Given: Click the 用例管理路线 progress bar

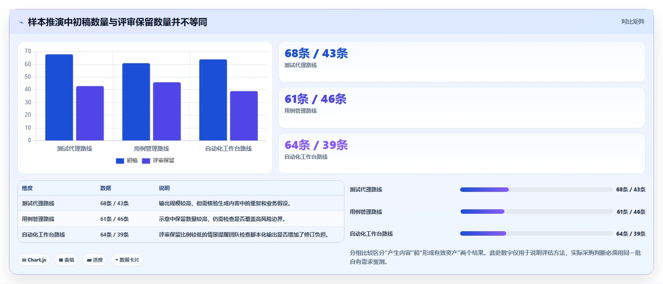Looking at the screenshot, I should pos(536,212).
